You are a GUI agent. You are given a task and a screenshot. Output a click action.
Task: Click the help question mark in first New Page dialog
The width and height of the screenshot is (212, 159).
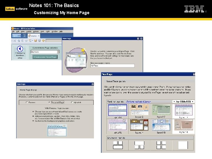tap(138, 39)
